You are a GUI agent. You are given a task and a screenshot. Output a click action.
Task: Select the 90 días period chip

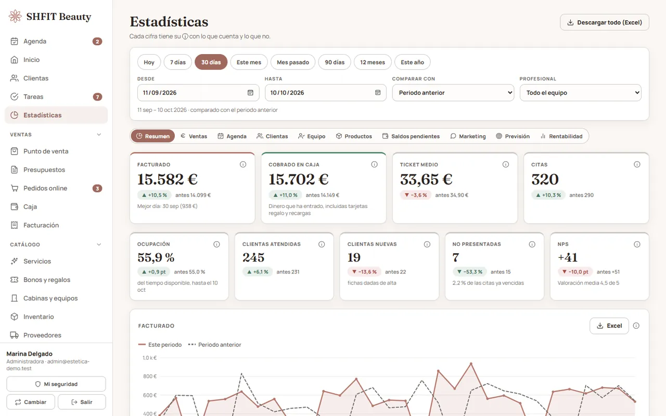coord(335,62)
